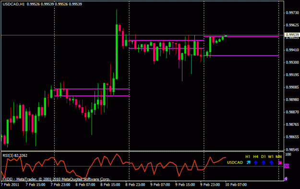The width and height of the screenshot is (300, 189).
Task: Click the 0.99410 price axis label
Action: pyautogui.click(x=292, y=50)
